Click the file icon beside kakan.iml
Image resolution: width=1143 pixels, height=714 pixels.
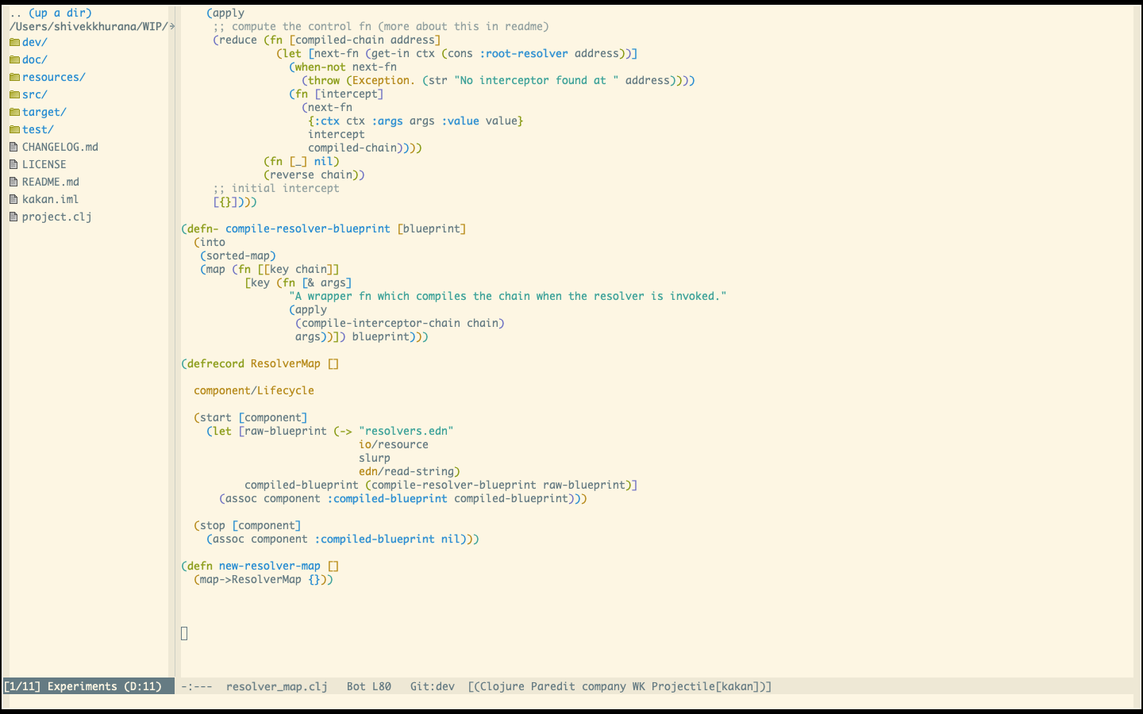pyautogui.click(x=13, y=199)
